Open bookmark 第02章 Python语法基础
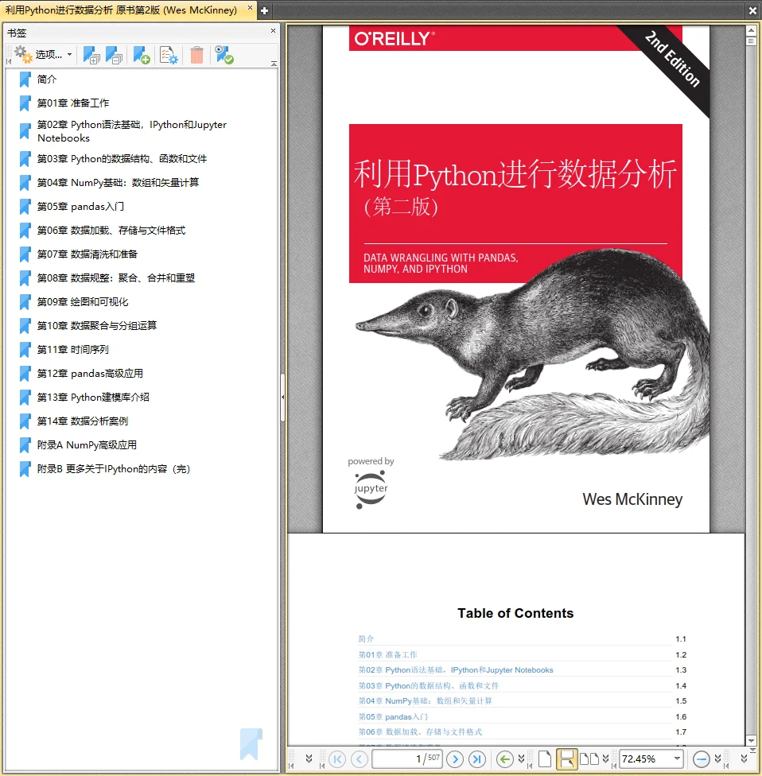 coord(132,131)
